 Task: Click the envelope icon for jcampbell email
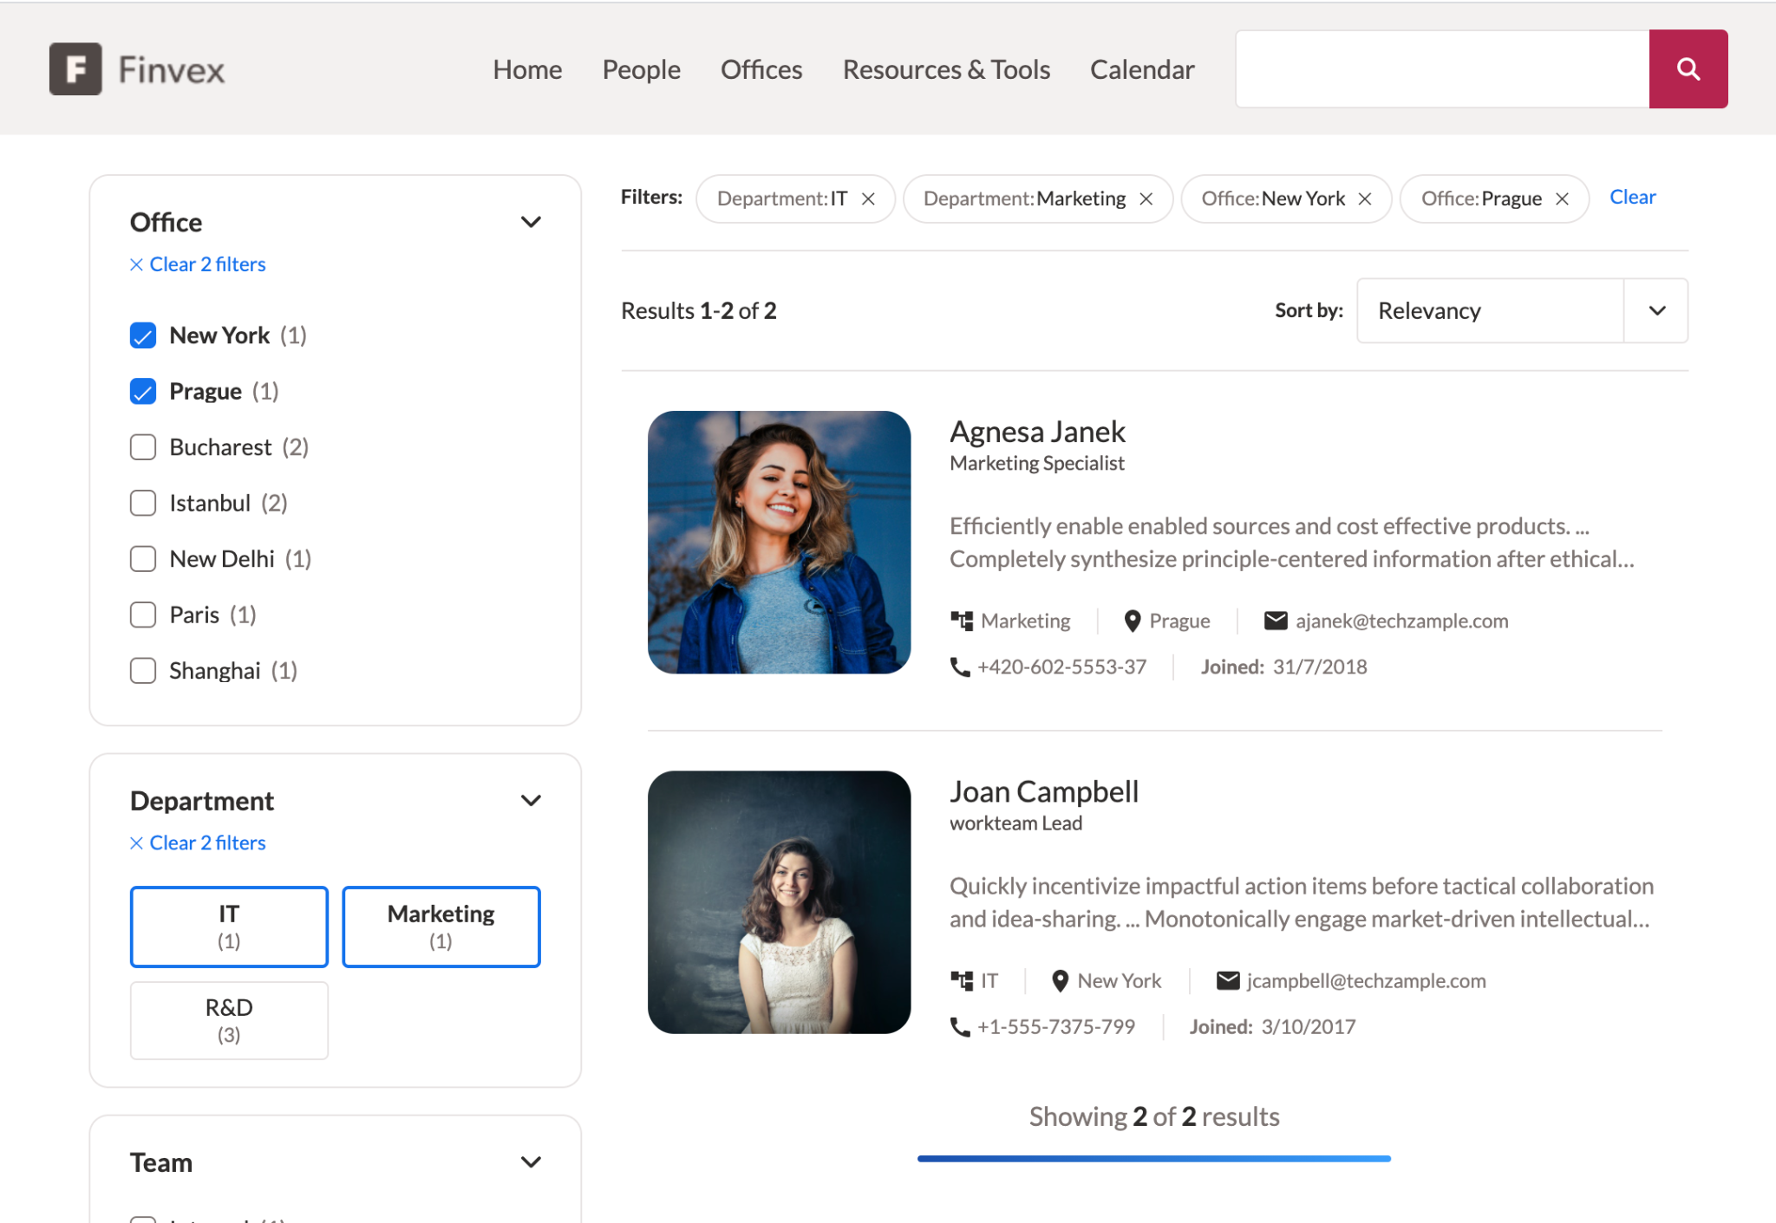click(1228, 980)
